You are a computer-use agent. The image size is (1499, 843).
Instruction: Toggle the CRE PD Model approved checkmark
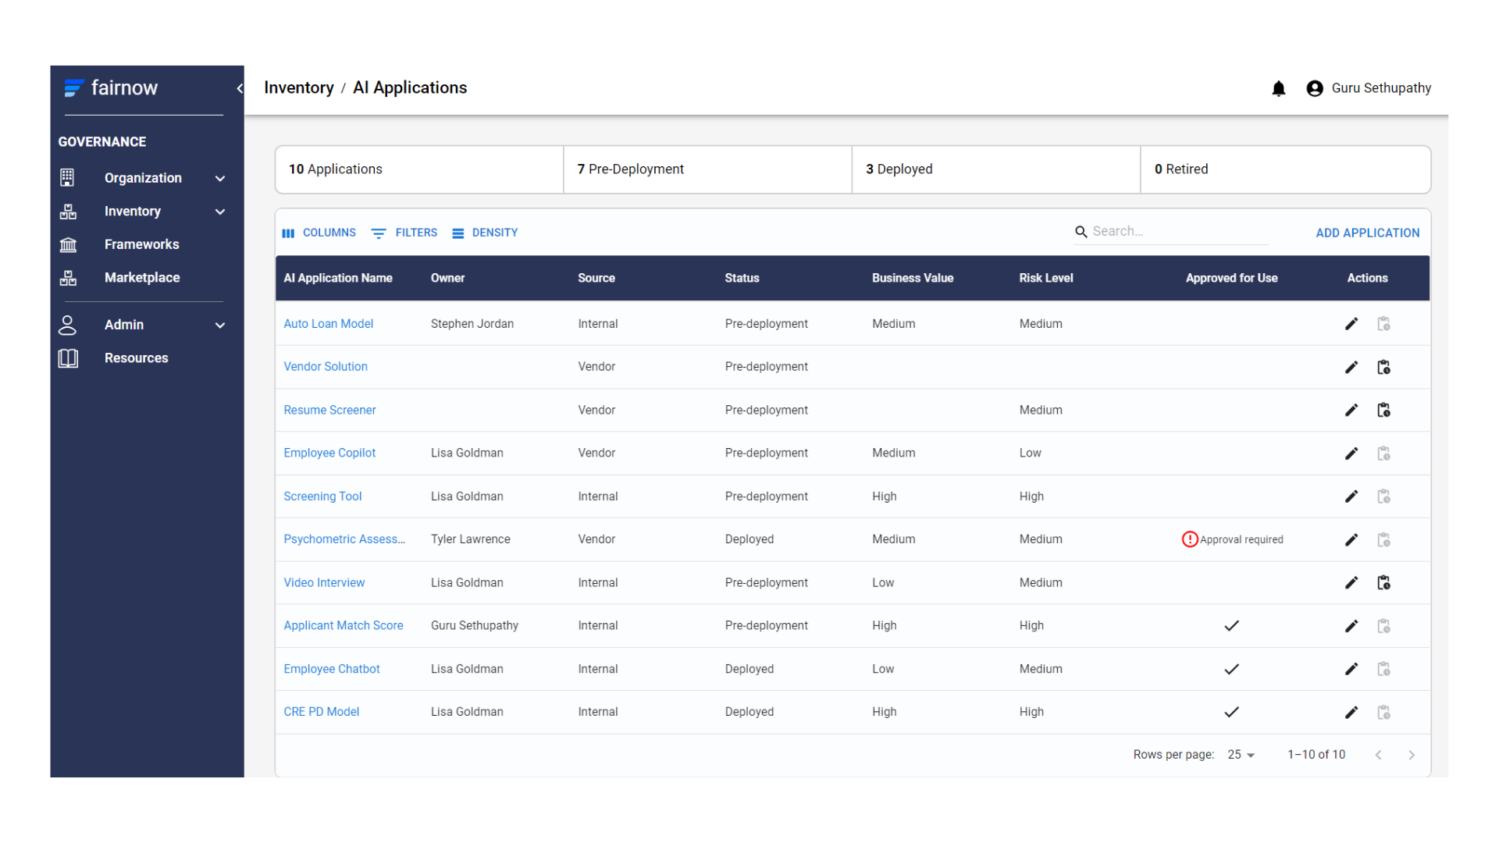(x=1231, y=712)
